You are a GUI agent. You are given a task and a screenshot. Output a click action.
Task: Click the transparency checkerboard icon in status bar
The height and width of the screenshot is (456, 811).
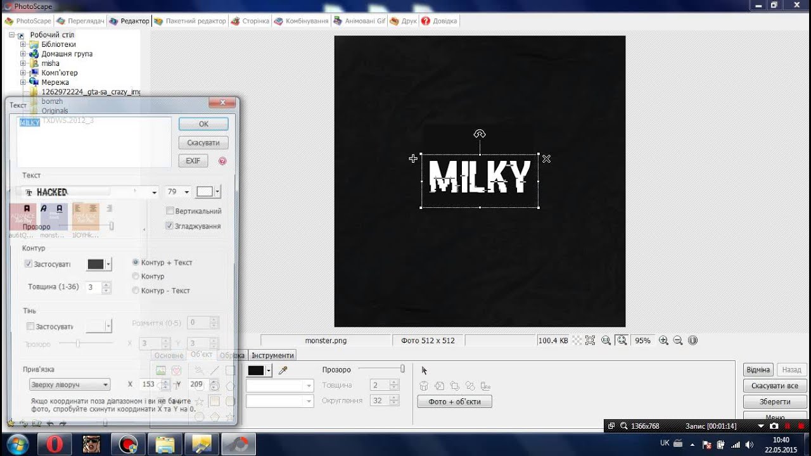[x=577, y=340]
